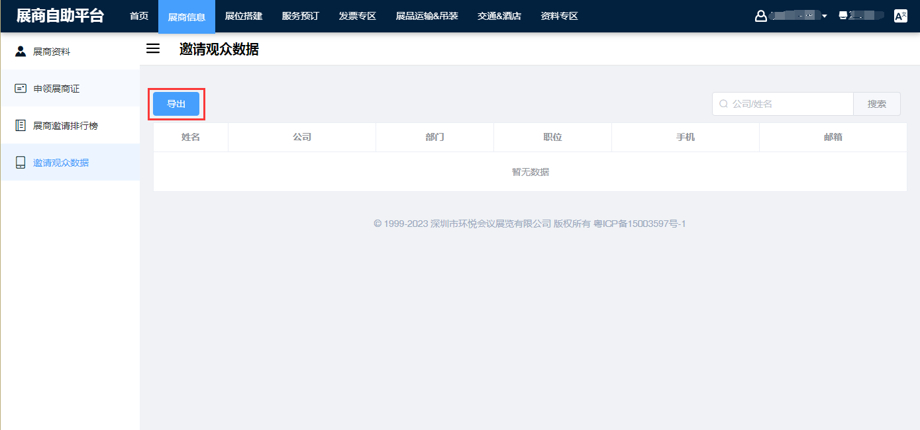Viewport: 920px width, 430px height.
Task: Expand the user account dropdown arrow
Action: pyautogui.click(x=825, y=17)
